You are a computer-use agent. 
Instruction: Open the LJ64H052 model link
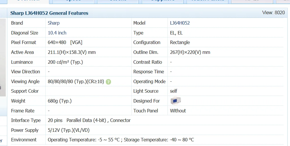click(x=180, y=23)
